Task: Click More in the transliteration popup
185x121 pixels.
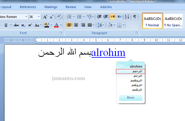Action: [x=131, y=98]
